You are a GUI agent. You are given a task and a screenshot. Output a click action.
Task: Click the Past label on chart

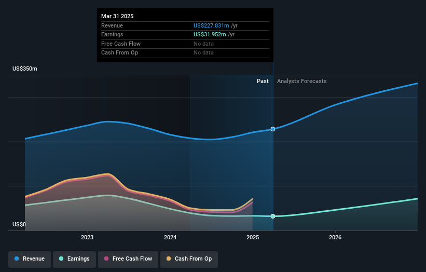263,81
